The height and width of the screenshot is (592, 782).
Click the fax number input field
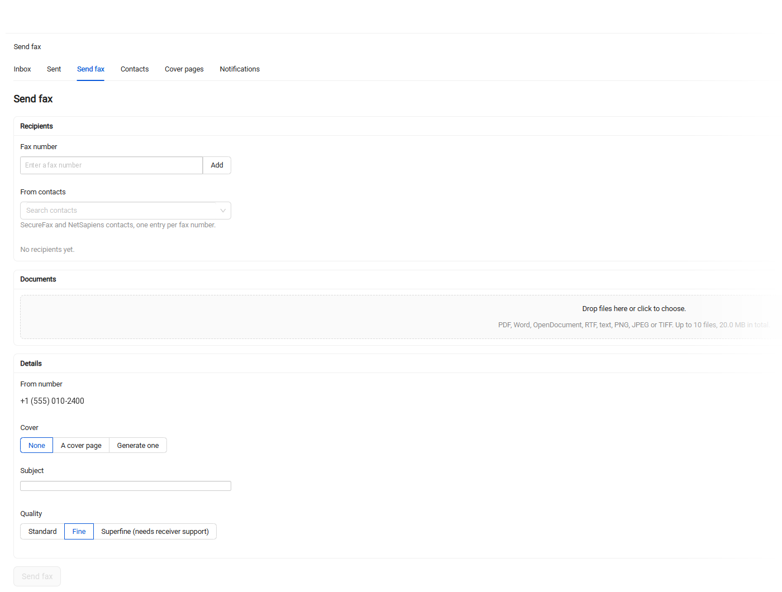pyautogui.click(x=112, y=165)
